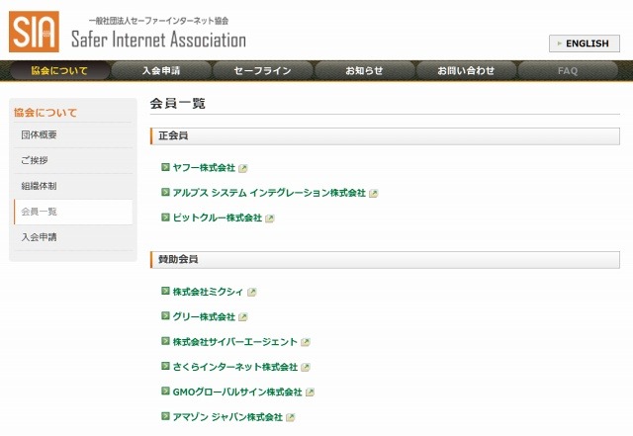The image size is (633, 436).
Task: Visit the 株式会社サイバーエージェント link
Action: 235,341
